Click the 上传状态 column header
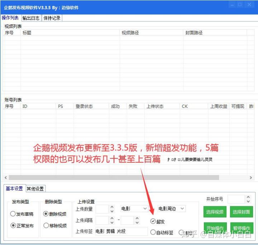This screenshot has width=258, height=245. [162, 106]
